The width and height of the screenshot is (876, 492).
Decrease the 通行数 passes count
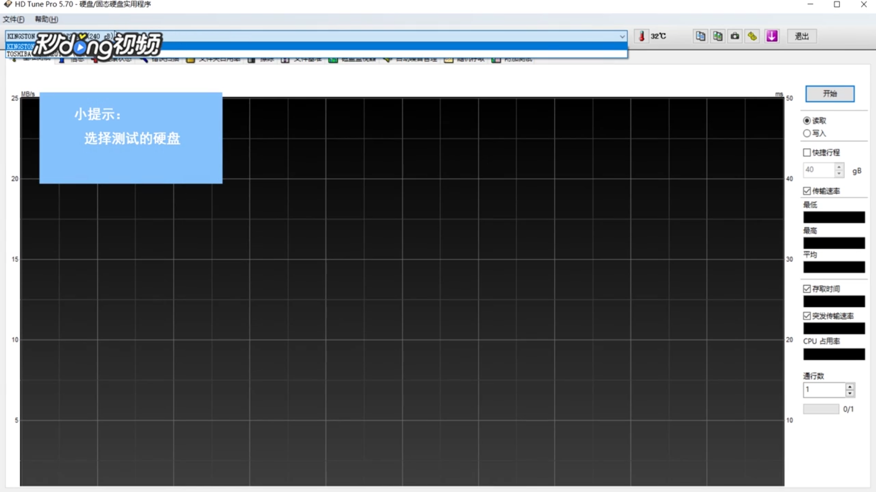850,394
